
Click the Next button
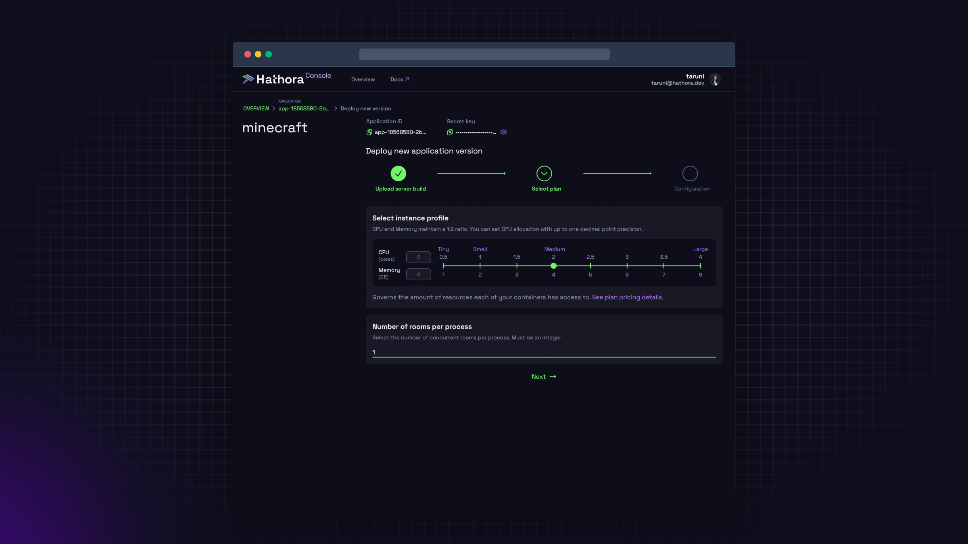tap(544, 377)
